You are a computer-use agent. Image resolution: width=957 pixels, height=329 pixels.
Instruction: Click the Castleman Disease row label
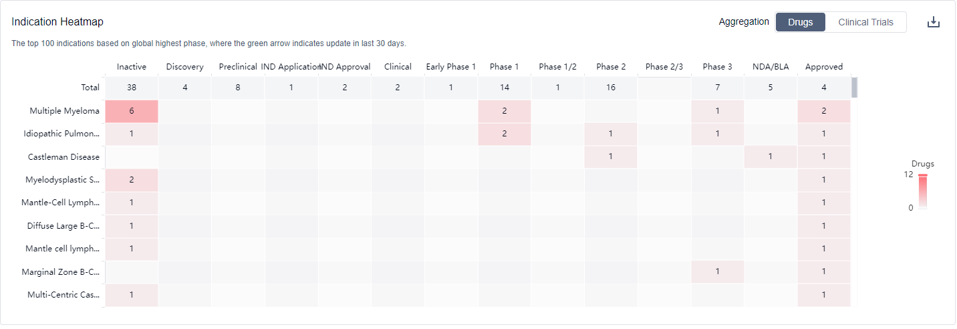coord(63,157)
